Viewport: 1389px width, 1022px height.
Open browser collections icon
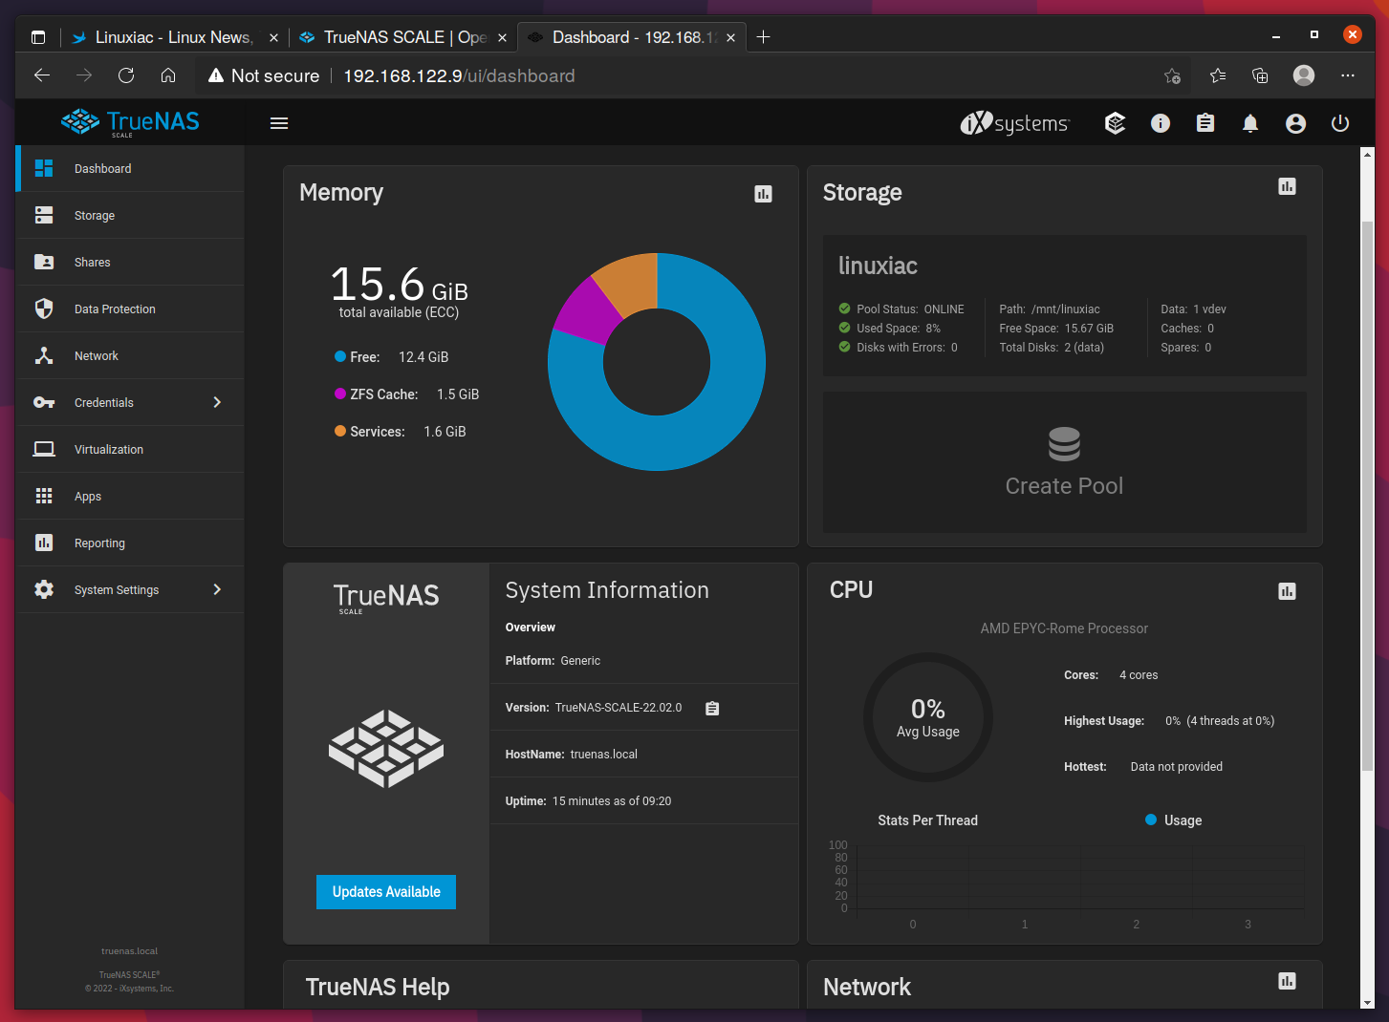point(1260,75)
